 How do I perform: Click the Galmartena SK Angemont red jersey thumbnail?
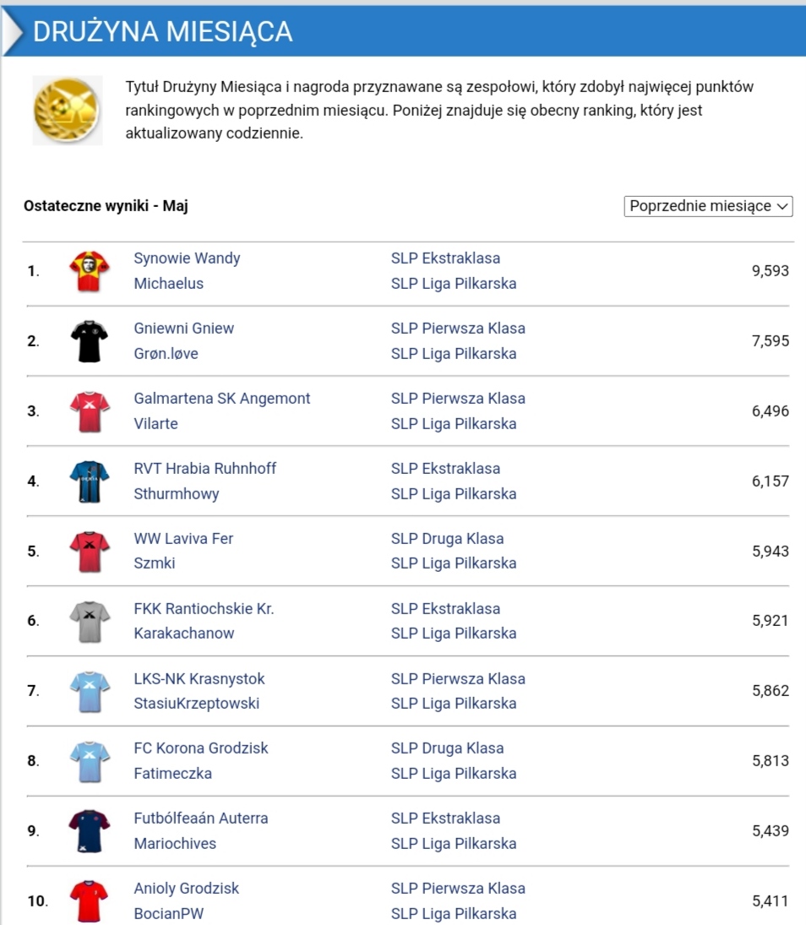tap(89, 411)
